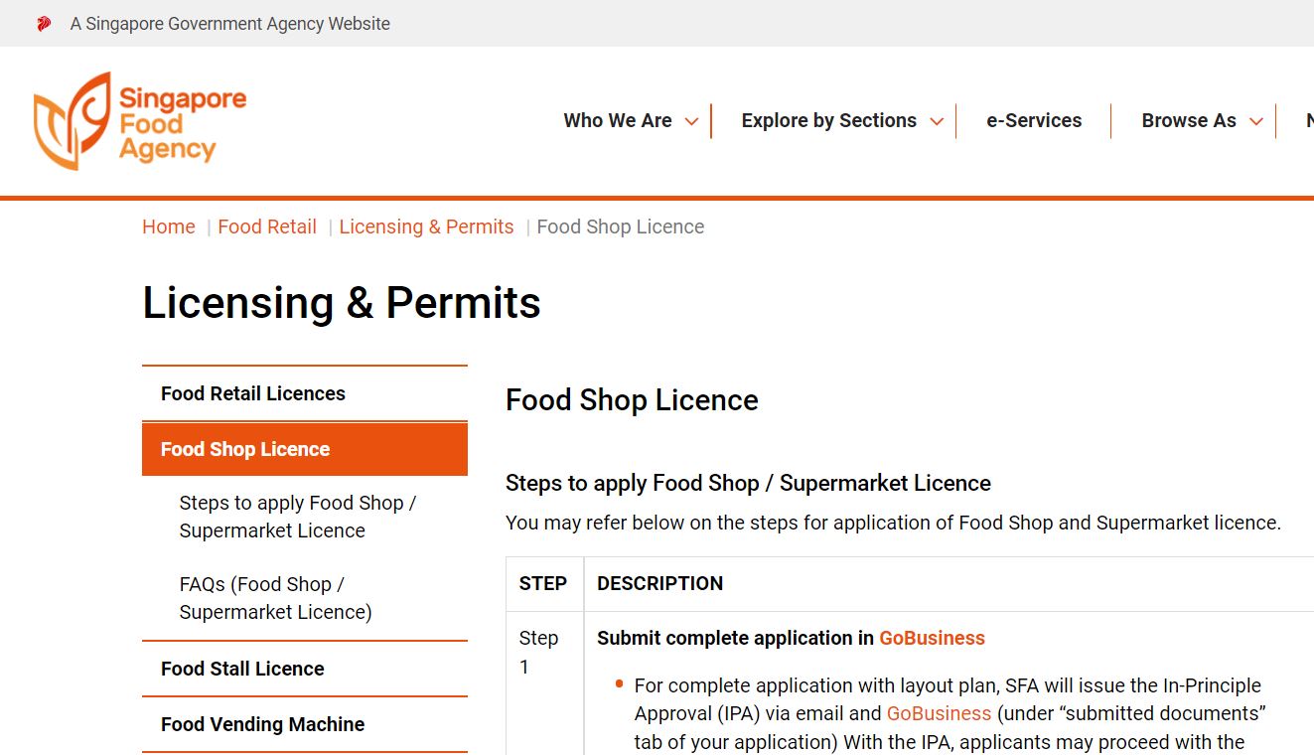Image resolution: width=1314 pixels, height=755 pixels.
Task: Click A Singapore Government Agency Website text
Action: click(230, 24)
